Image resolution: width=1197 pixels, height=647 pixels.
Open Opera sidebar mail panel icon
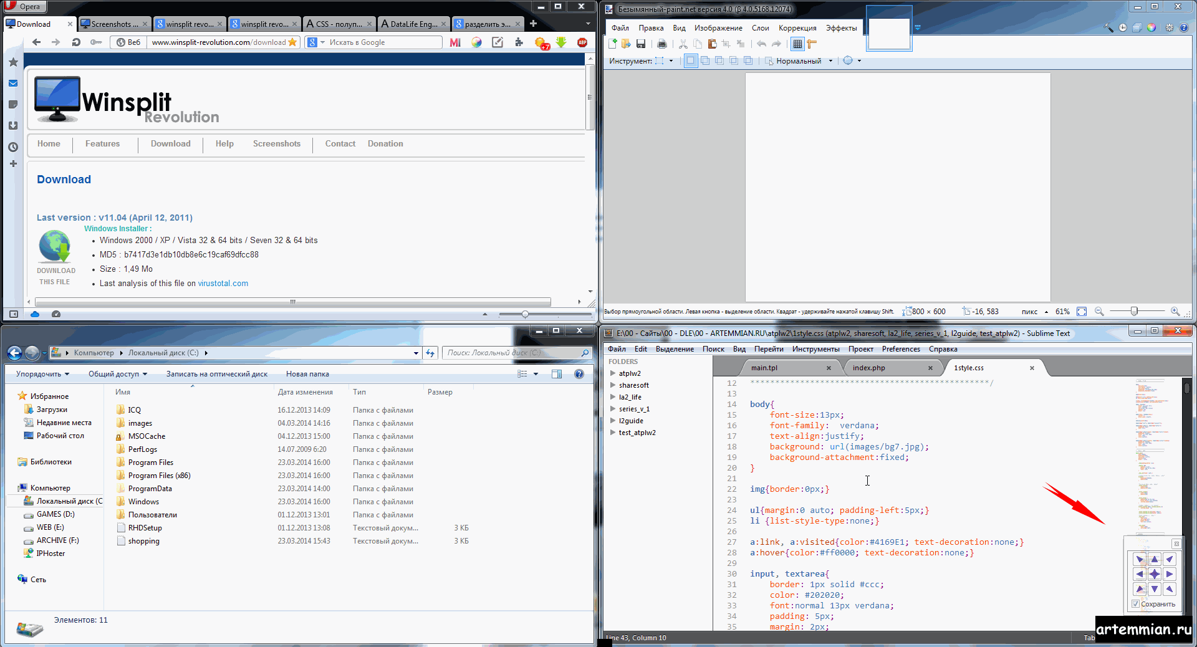point(13,84)
